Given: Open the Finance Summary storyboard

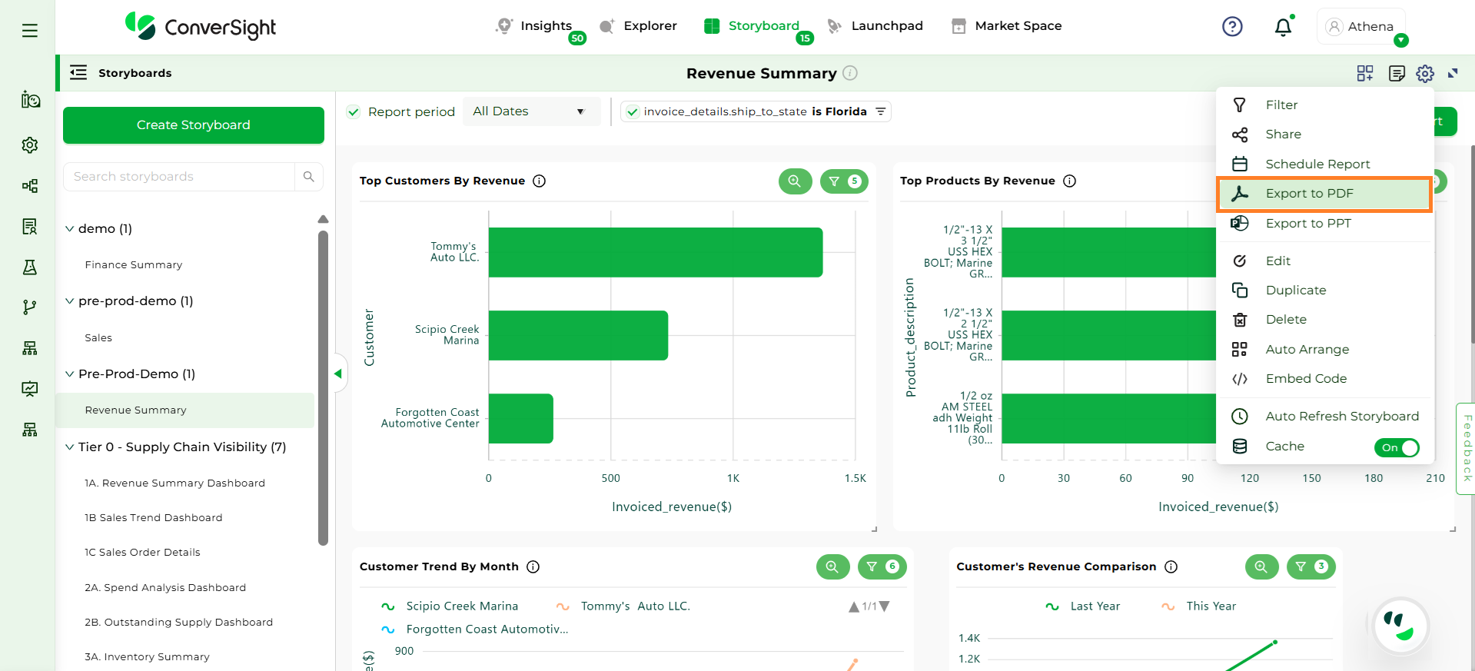Looking at the screenshot, I should coord(134,265).
